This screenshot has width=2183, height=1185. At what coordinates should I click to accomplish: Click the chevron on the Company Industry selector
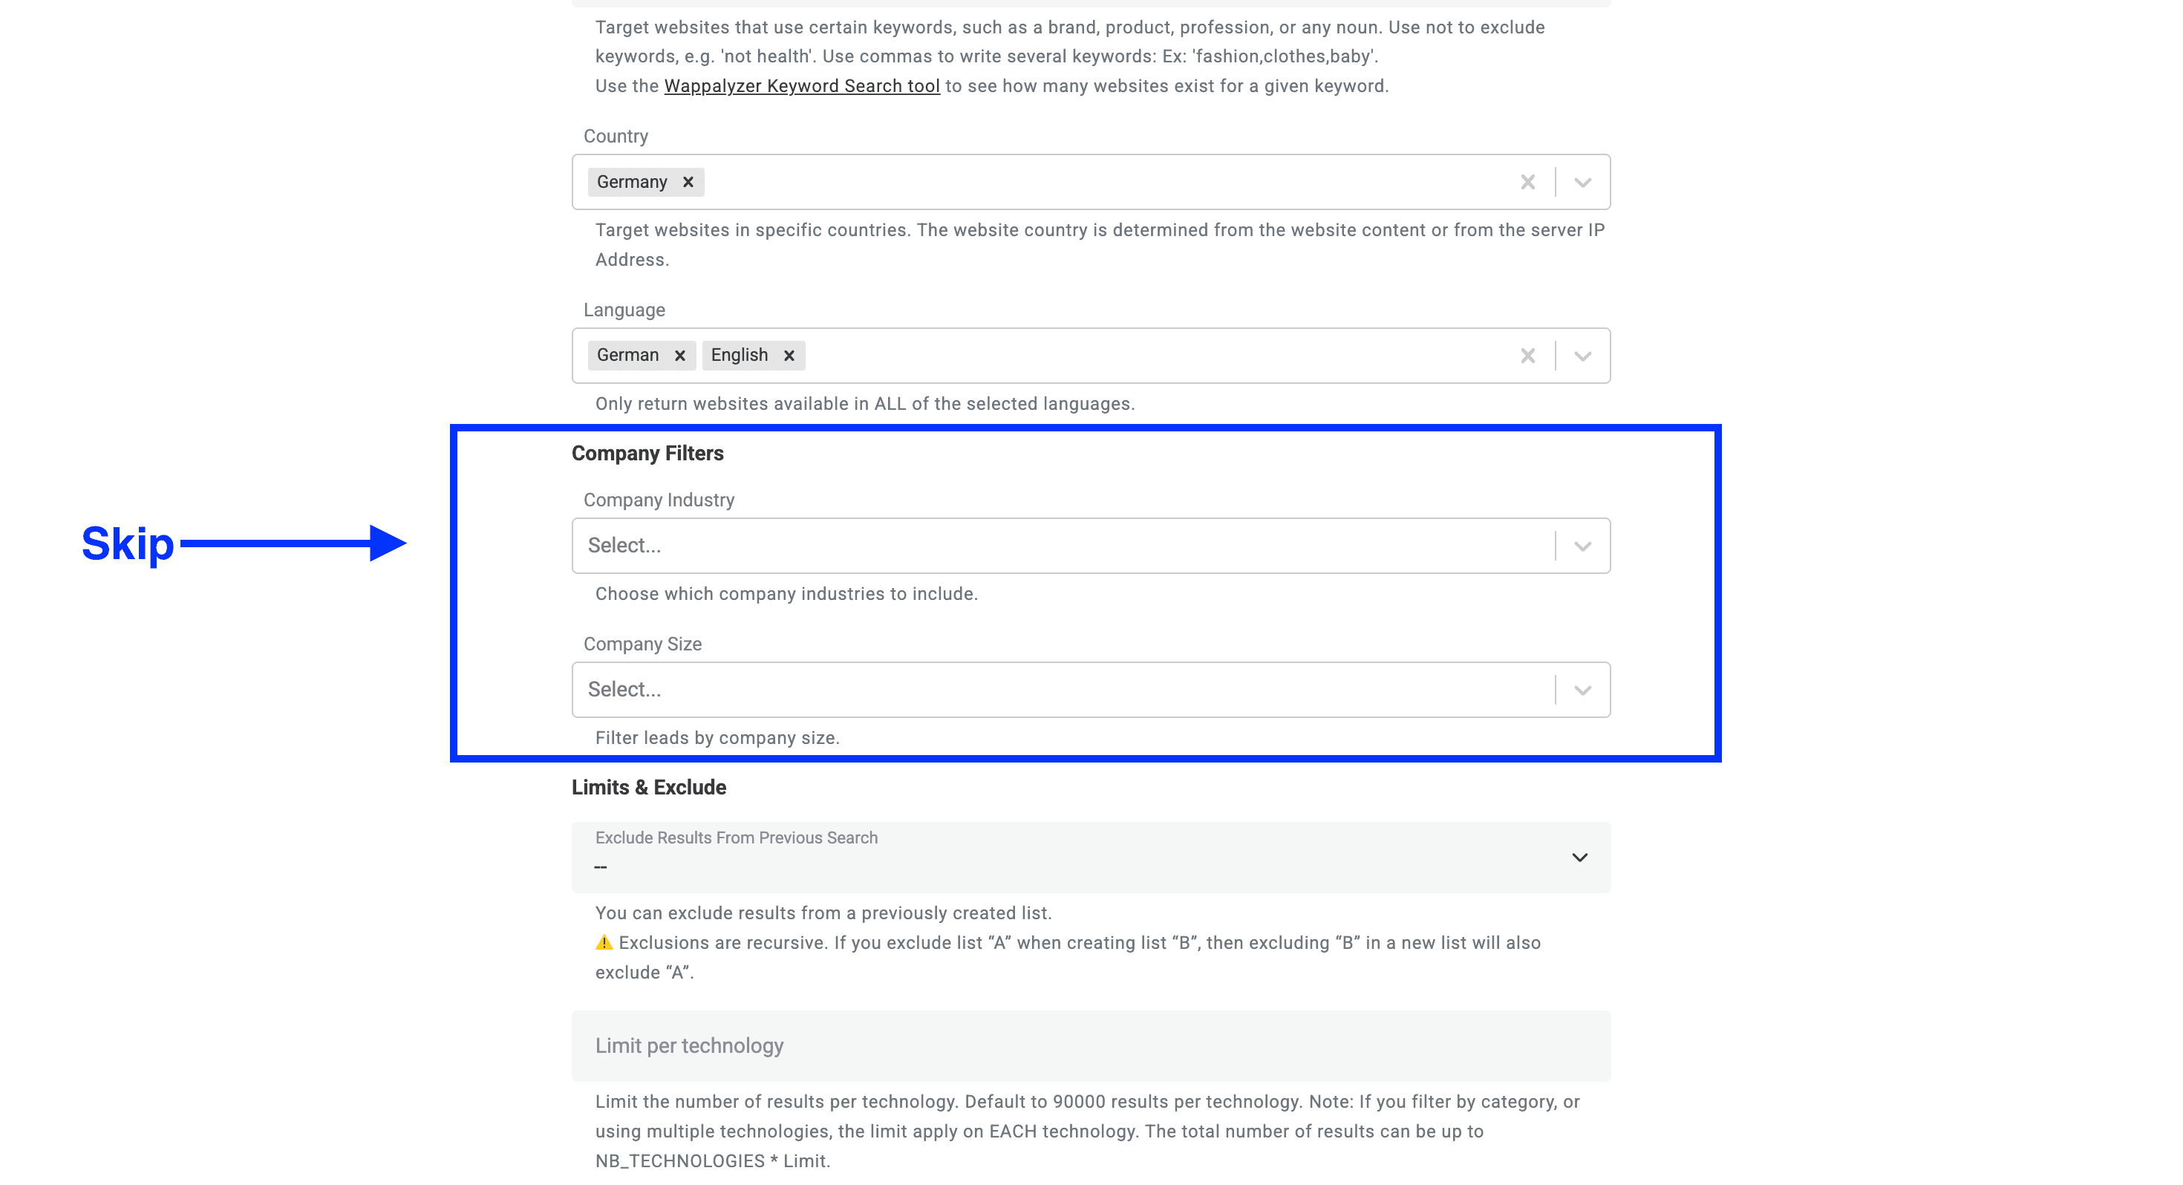pos(1582,545)
